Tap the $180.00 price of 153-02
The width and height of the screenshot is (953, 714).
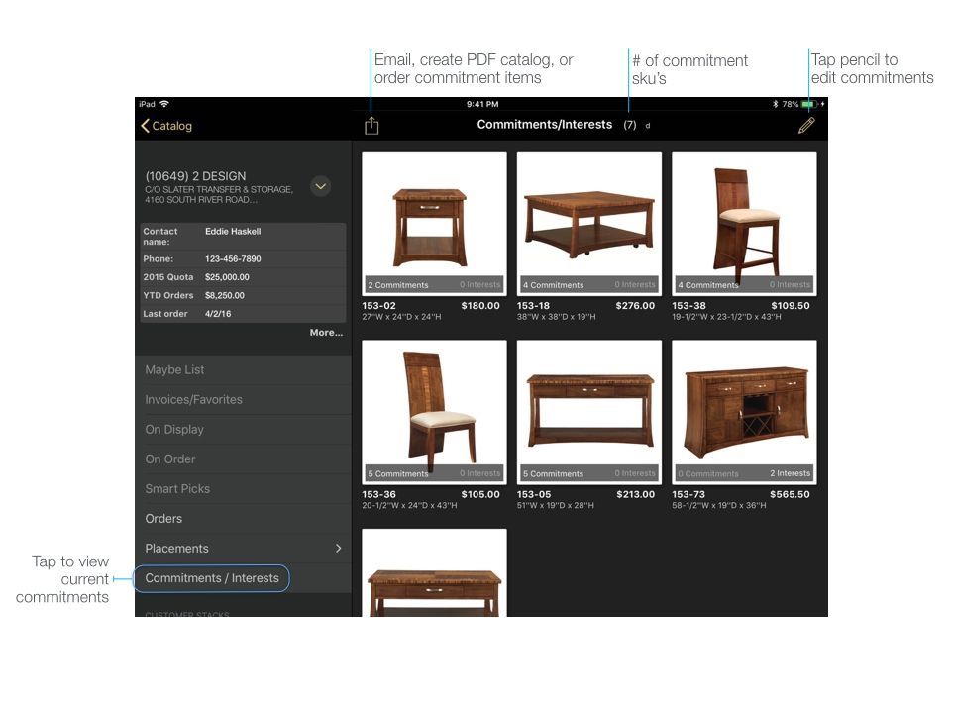(480, 306)
